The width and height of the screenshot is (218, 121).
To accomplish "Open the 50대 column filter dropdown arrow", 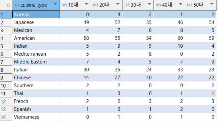I will tap(212, 4).
